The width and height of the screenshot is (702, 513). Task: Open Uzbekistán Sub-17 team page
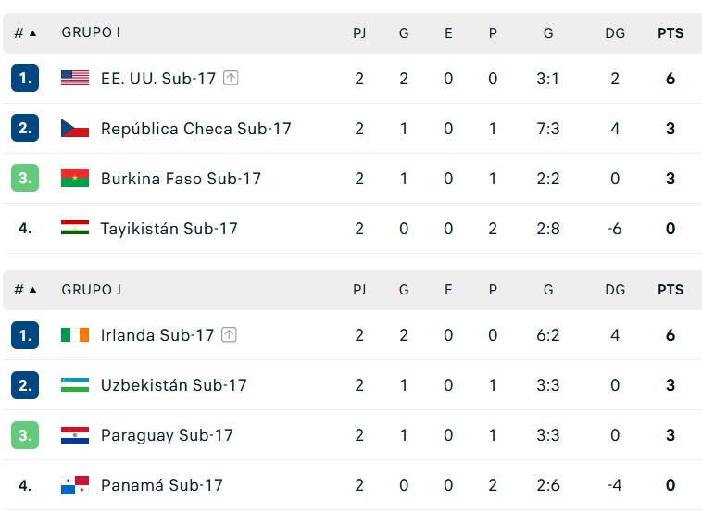tap(173, 385)
